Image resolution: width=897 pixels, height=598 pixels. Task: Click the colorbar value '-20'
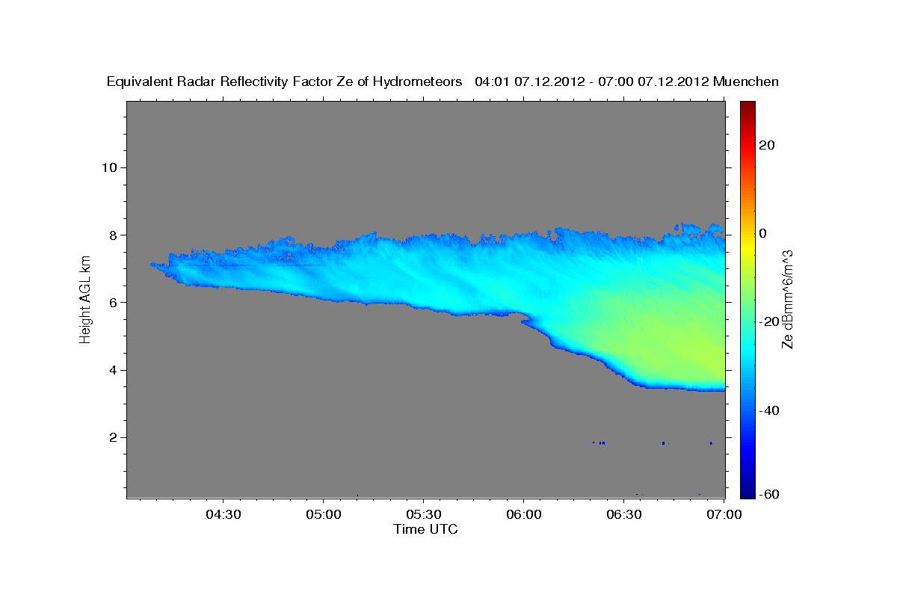click(771, 321)
